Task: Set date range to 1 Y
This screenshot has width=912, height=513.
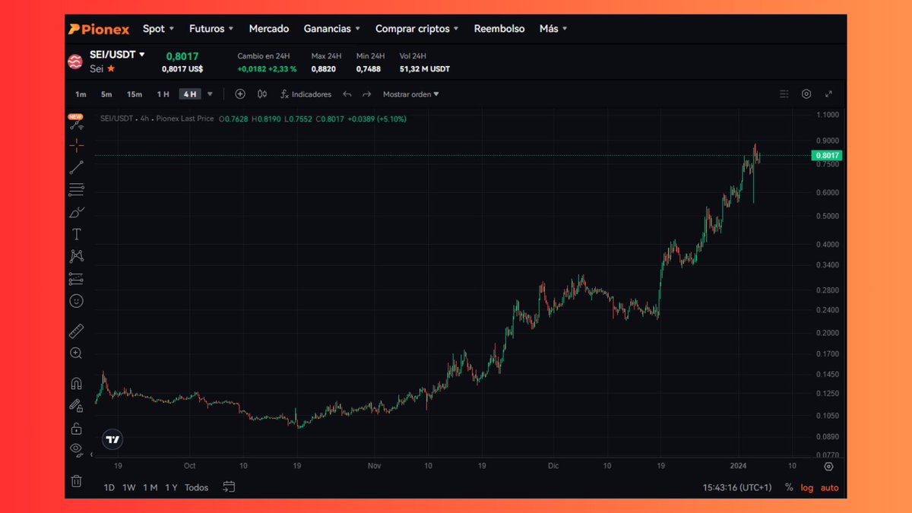Action: point(171,488)
